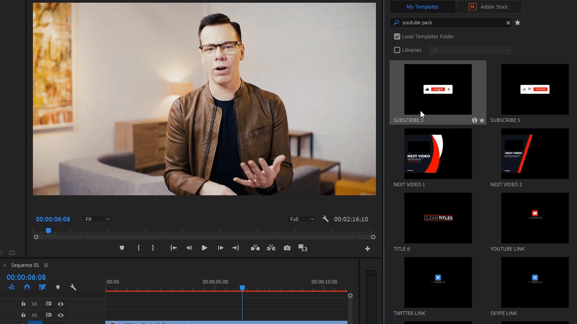Open the program monitor settings wrench
This screenshot has width=577, height=324.
tap(325, 219)
